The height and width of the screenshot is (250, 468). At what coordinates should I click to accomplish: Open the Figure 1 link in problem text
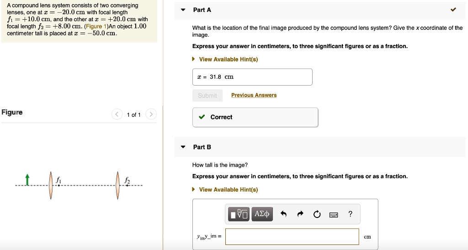click(x=96, y=27)
